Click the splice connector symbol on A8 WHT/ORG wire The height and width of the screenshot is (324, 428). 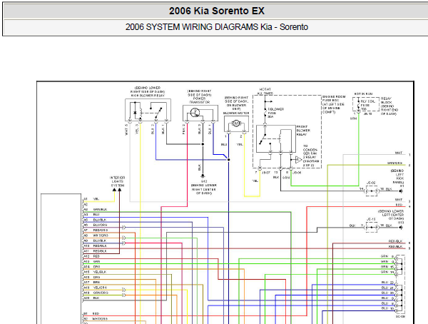tap(123, 238)
